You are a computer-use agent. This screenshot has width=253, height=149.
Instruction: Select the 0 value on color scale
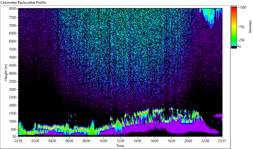pyautogui.click(x=240, y=47)
